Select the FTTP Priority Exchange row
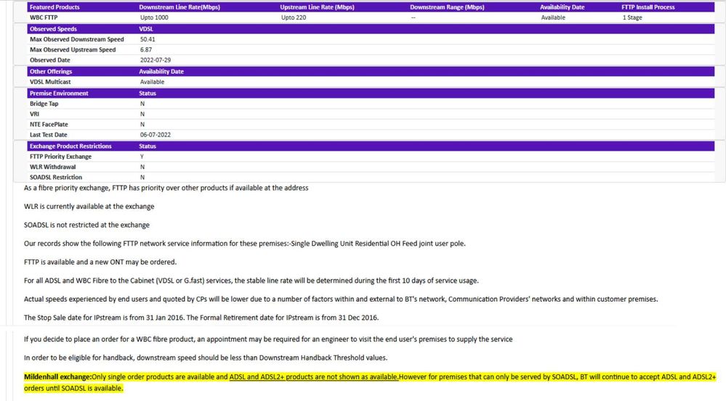This screenshot has height=401, width=726. click(60, 157)
